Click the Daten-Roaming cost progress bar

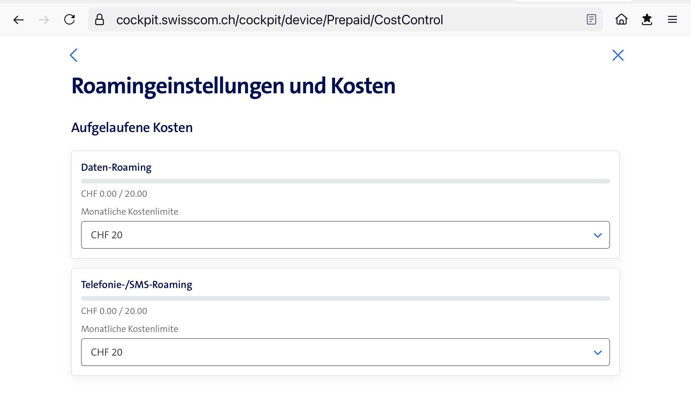coord(345,181)
